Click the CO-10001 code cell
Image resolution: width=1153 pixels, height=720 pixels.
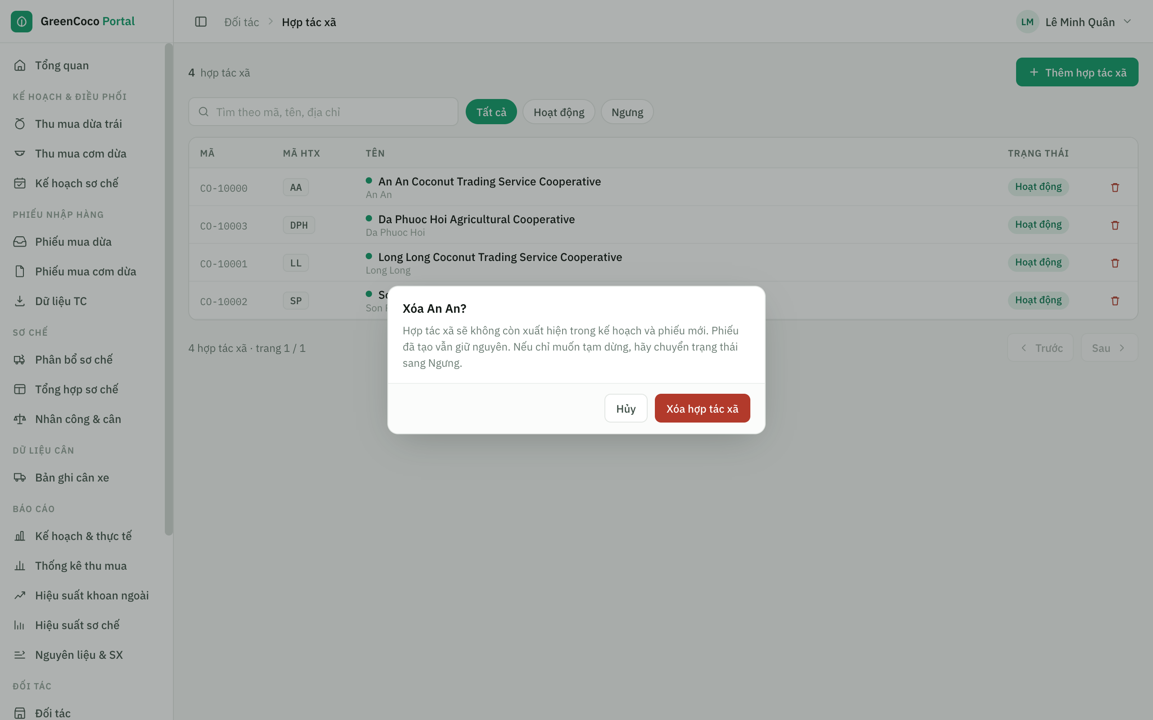pos(223,264)
